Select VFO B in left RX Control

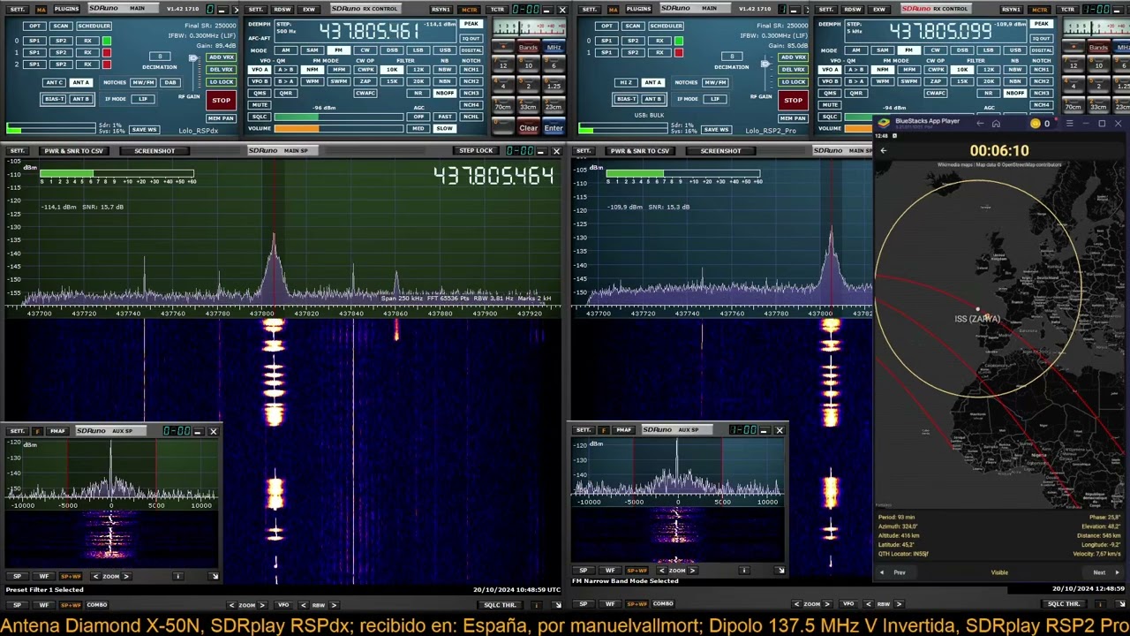[x=259, y=81]
